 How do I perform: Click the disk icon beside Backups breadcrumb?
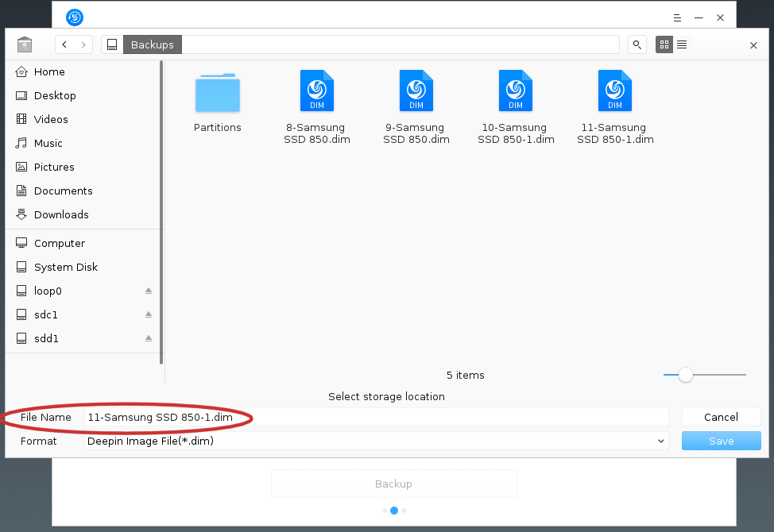pos(112,45)
